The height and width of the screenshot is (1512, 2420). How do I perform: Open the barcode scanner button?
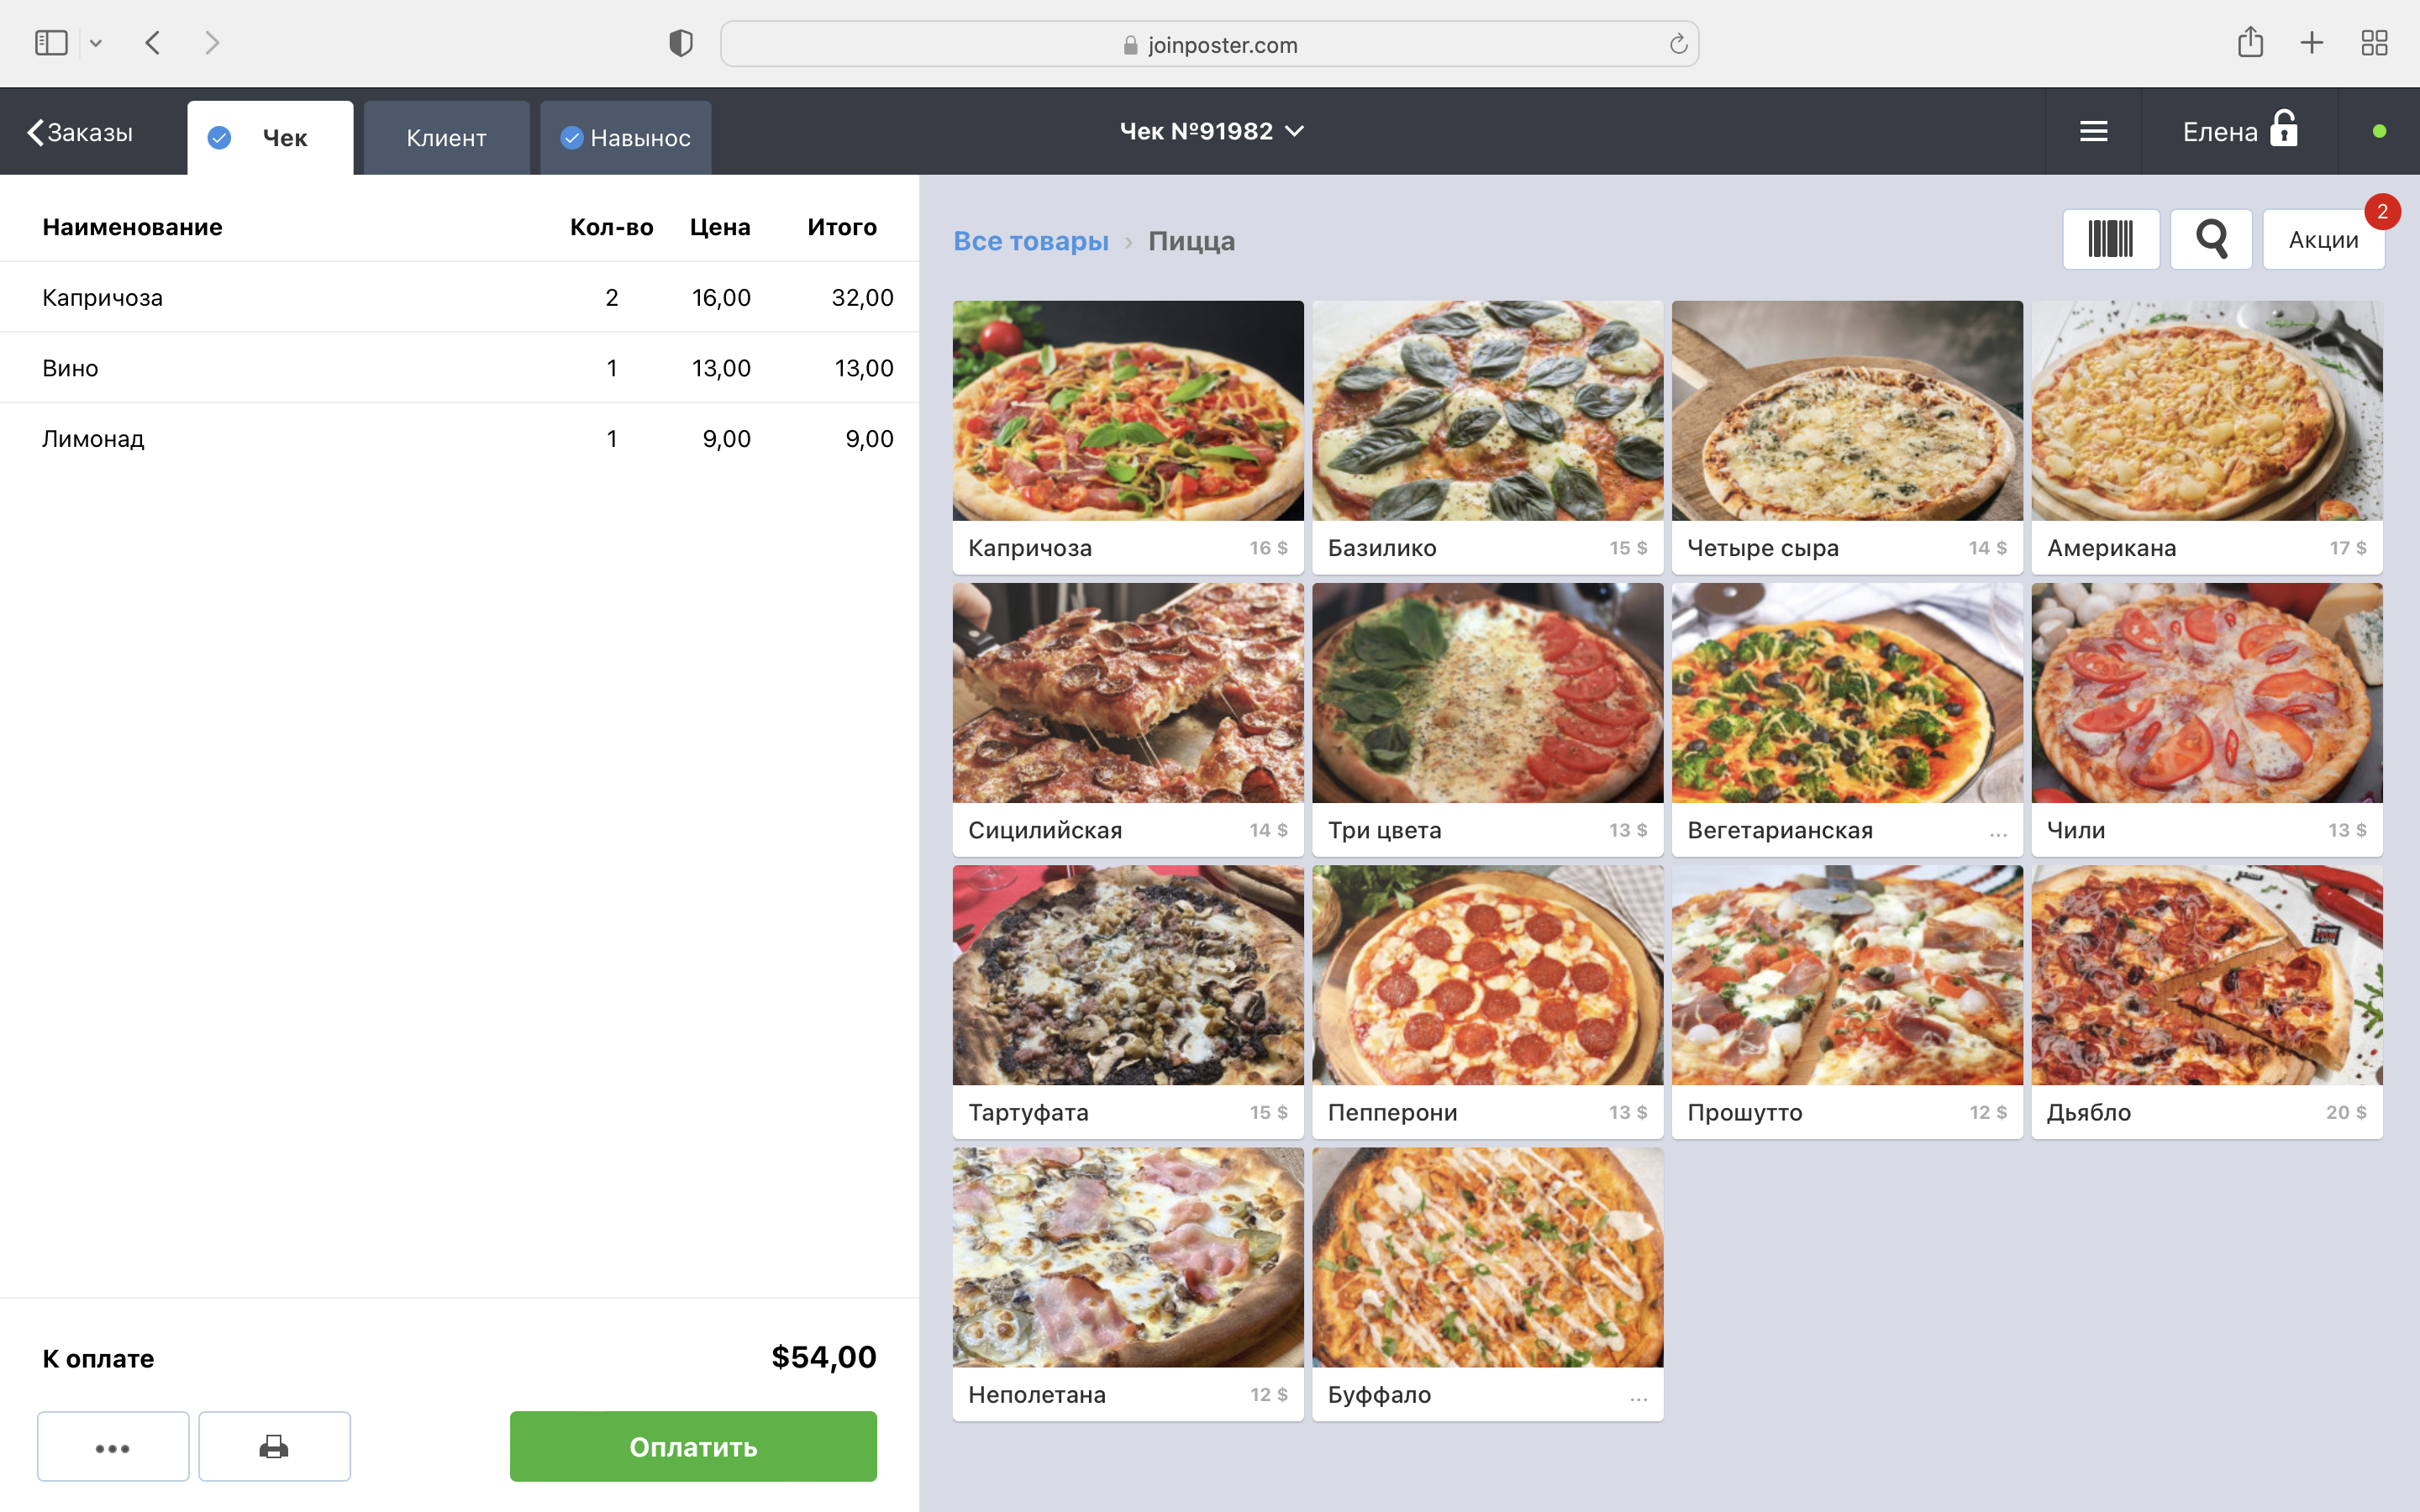click(x=2110, y=239)
